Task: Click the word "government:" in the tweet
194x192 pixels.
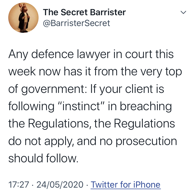Action: point(54,89)
